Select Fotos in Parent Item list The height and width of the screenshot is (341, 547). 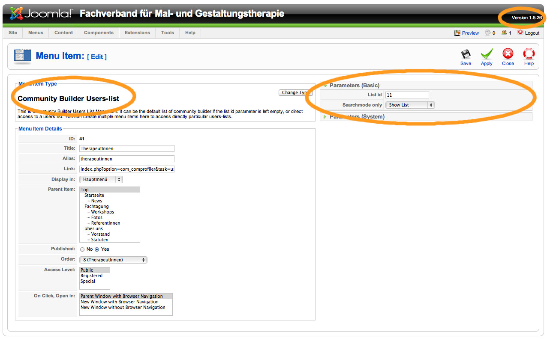pyautogui.click(x=97, y=217)
